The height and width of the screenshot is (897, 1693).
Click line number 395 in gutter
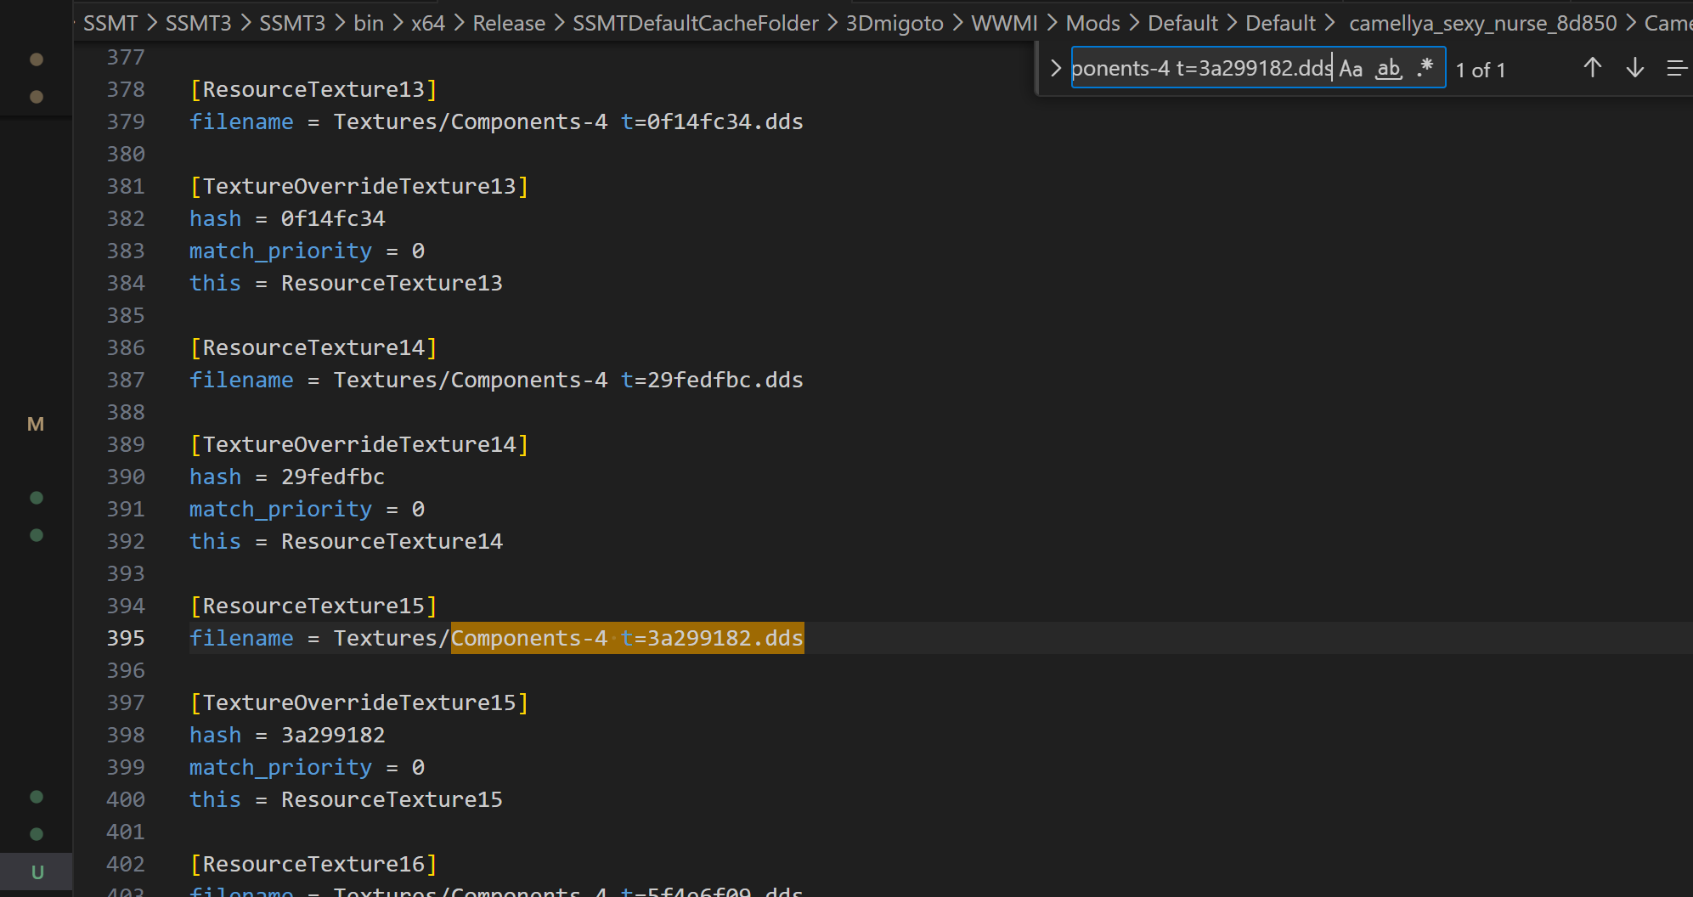[x=126, y=638]
